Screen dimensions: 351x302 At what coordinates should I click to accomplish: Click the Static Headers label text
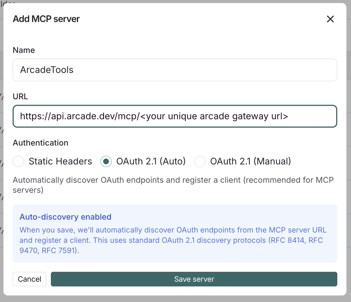tap(60, 161)
